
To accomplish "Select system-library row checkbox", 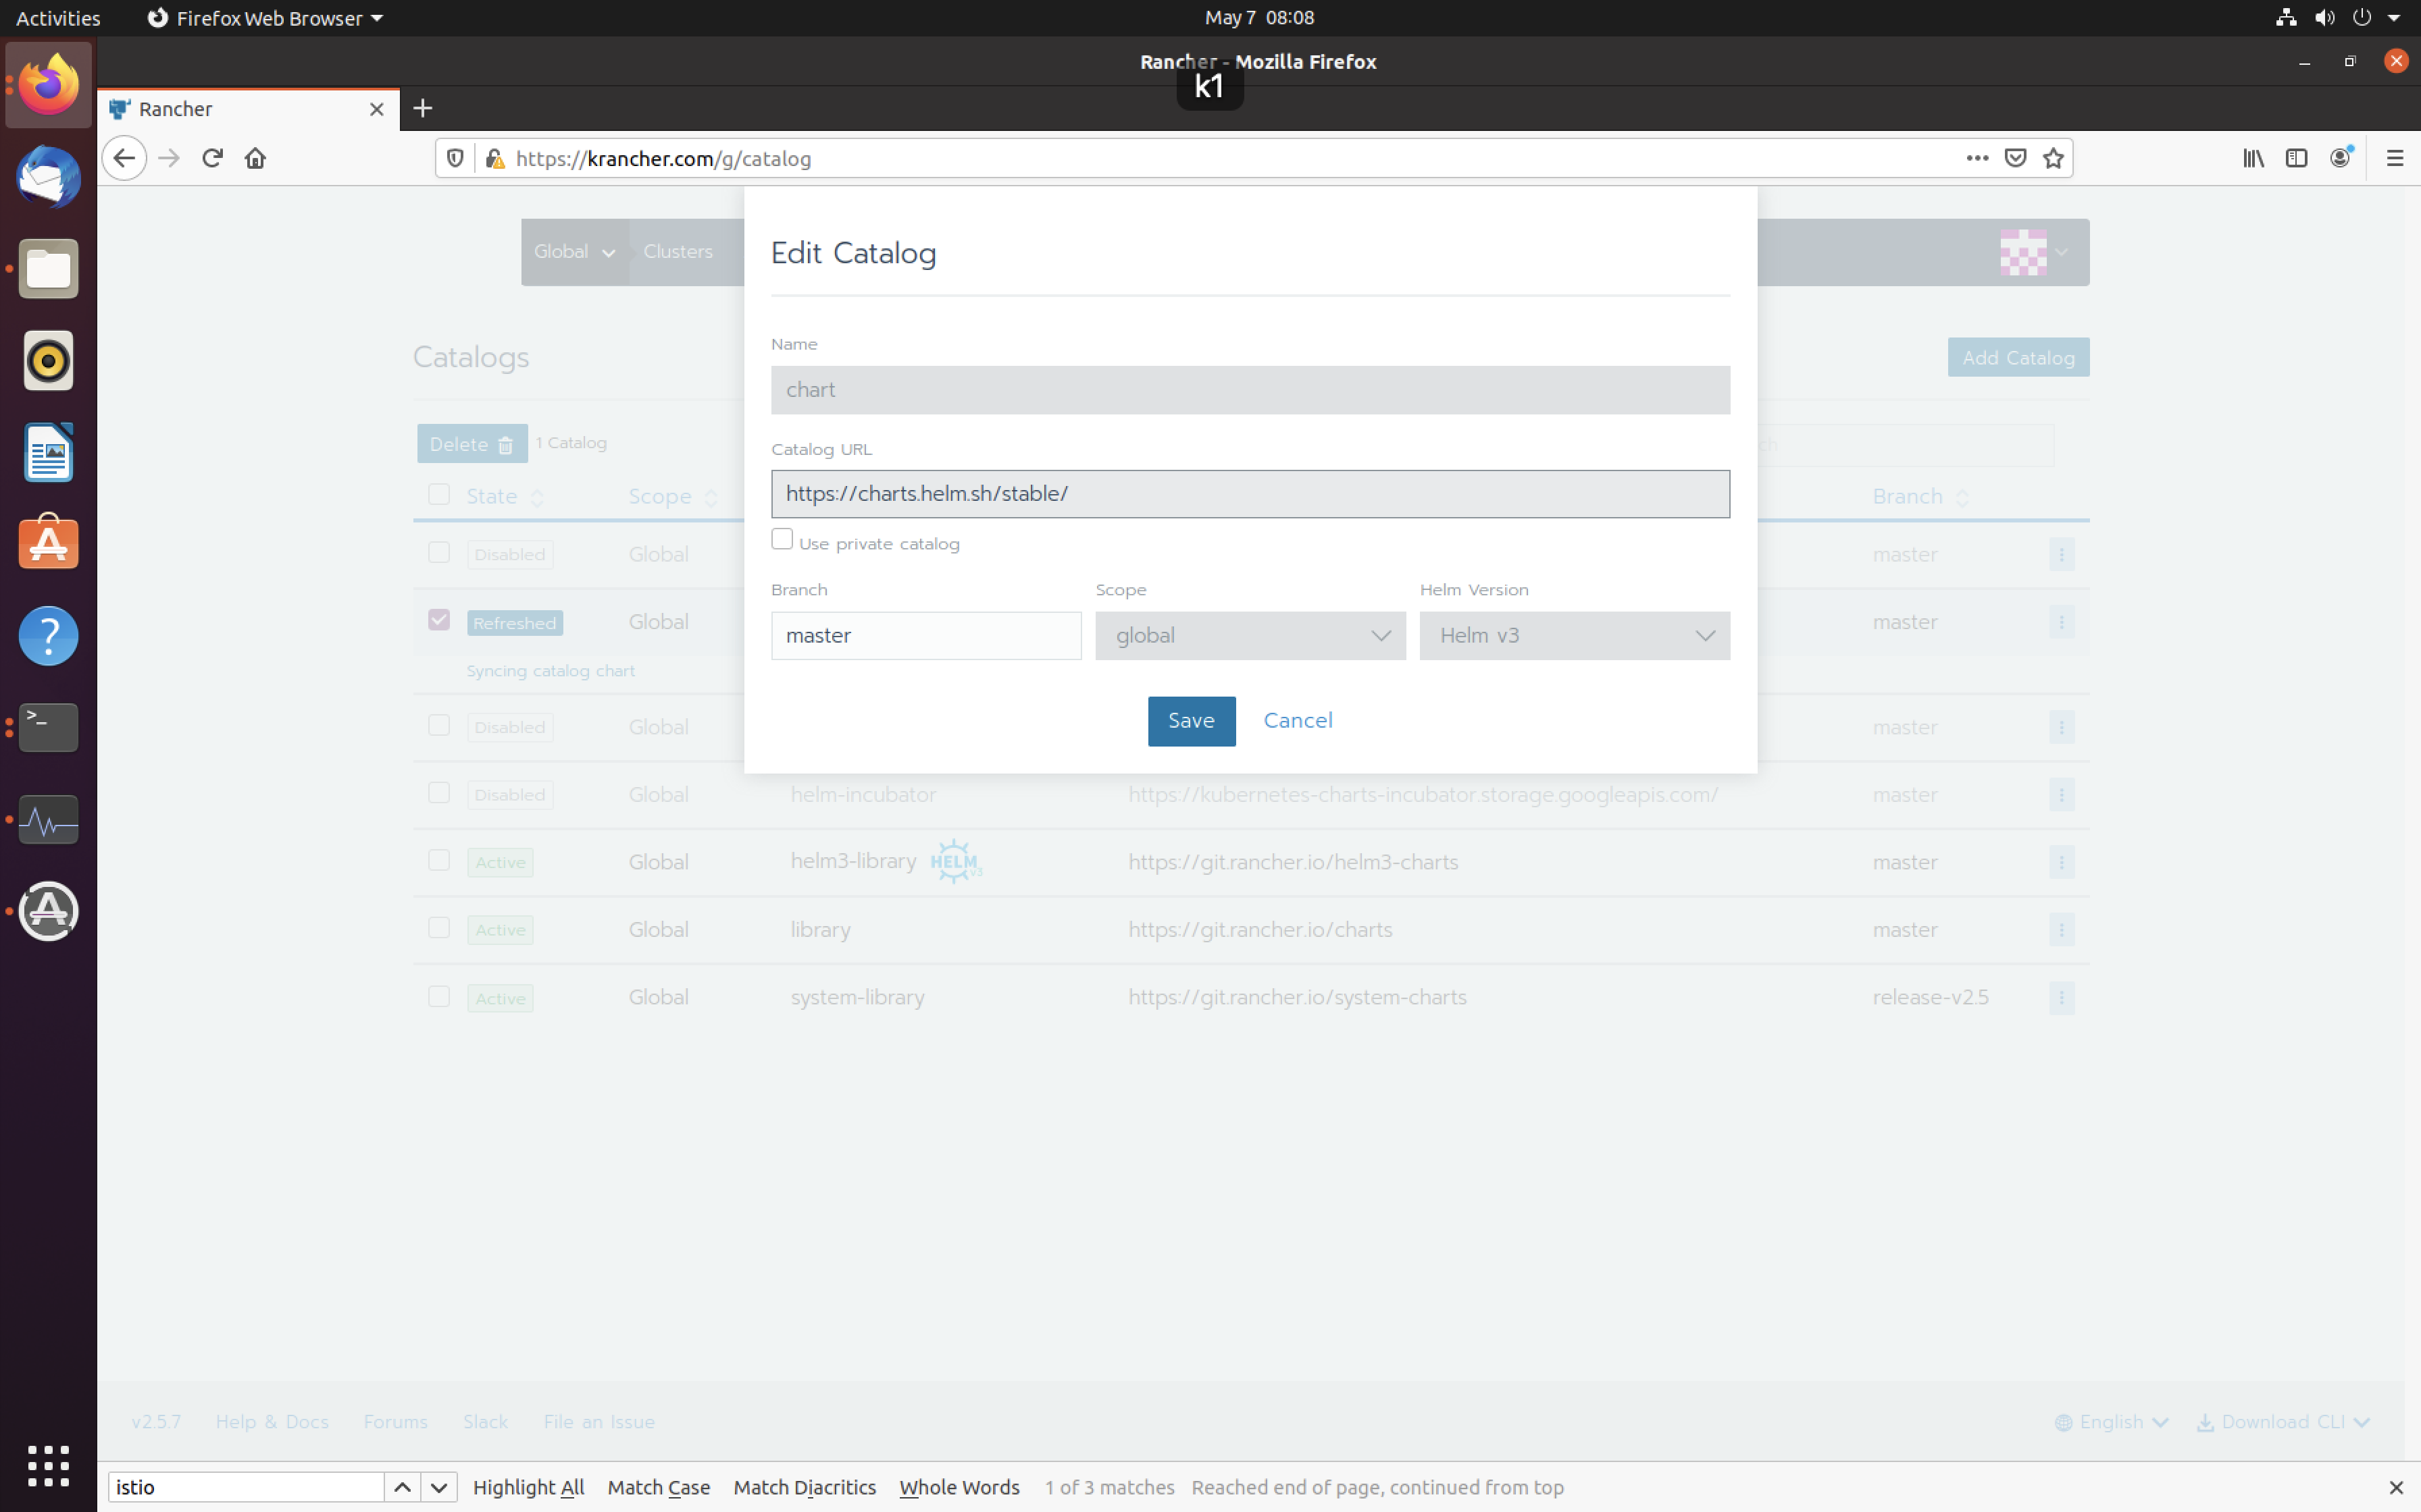I will (438, 996).
